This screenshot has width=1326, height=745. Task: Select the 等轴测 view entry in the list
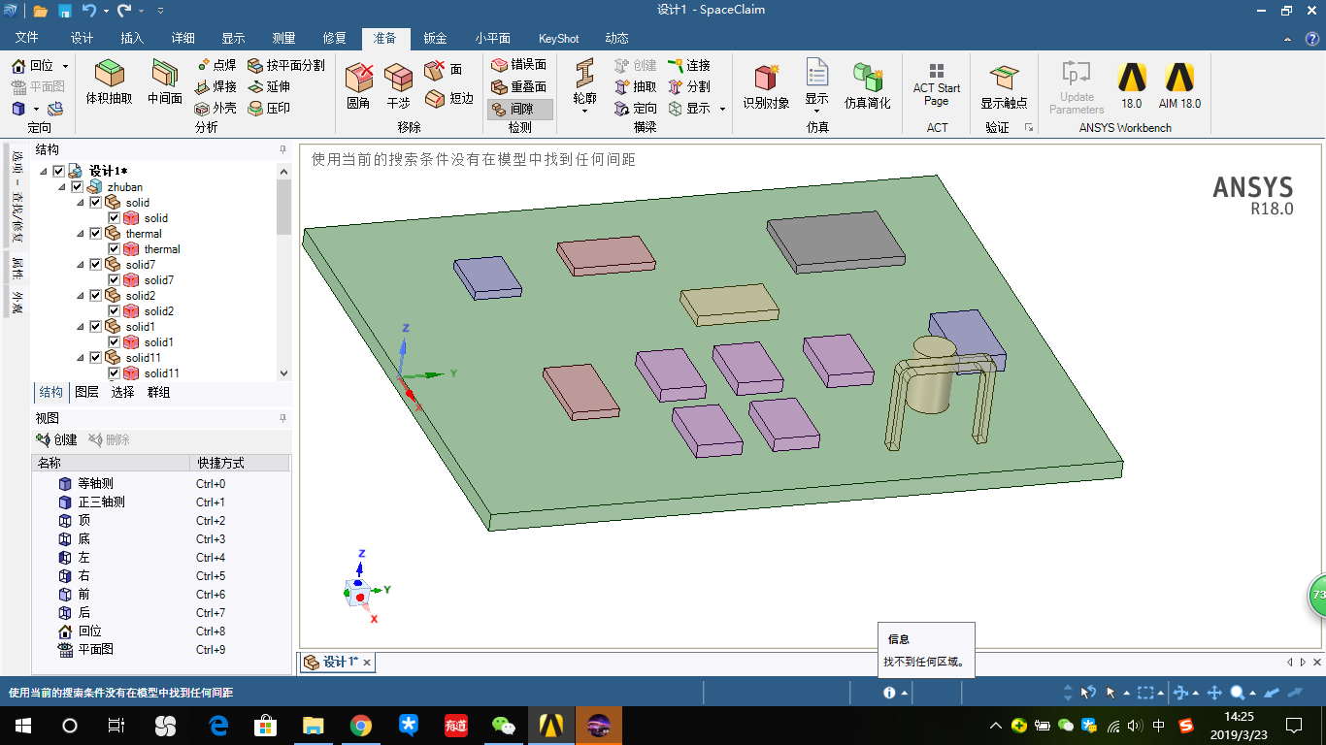pyautogui.click(x=97, y=483)
